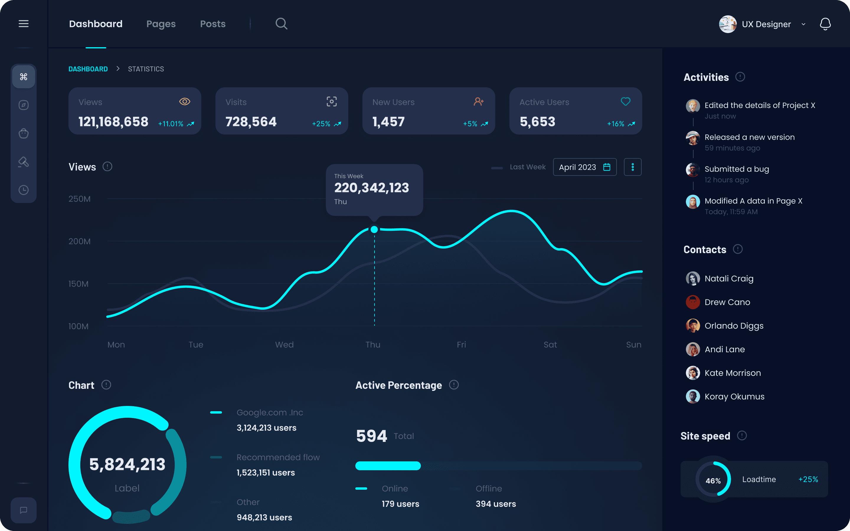Open notifications bell icon

[x=825, y=24]
